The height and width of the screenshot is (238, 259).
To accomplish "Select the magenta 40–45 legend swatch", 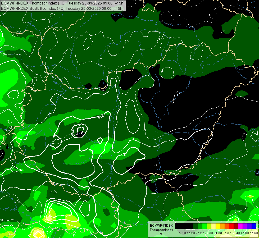I will [240, 226].
